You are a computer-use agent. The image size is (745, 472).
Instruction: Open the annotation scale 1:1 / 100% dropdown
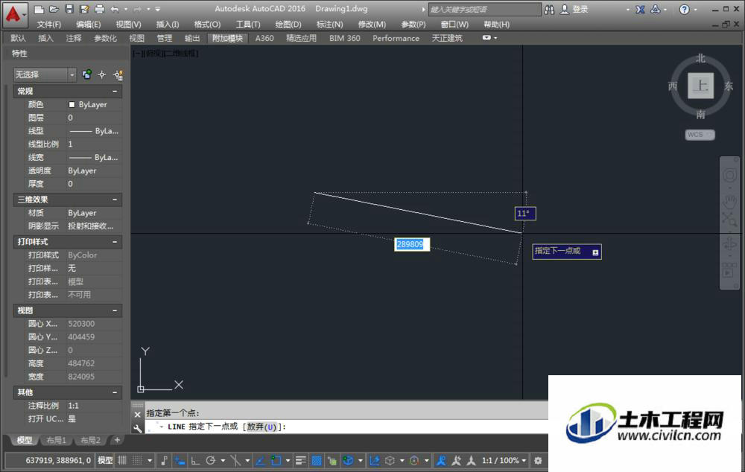[504, 460]
